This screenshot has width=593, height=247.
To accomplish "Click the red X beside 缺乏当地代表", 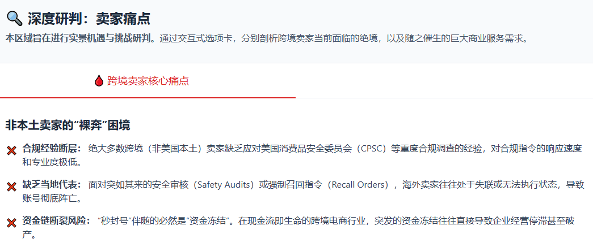I will point(11,187).
